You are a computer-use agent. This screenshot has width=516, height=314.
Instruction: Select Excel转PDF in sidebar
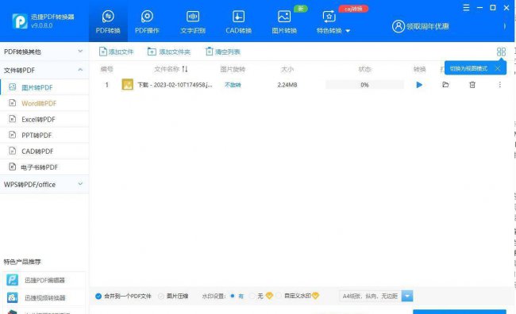coord(44,120)
